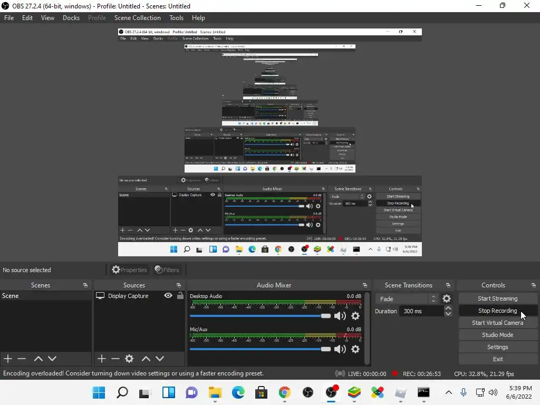Open the Windows Start menu
Image resolution: width=540 pixels, height=405 pixels.
(x=99, y=392)
